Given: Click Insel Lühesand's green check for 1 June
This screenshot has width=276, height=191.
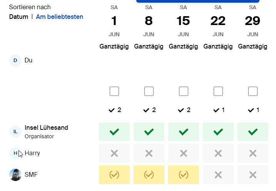Looking at the screenshot, I should pyautogui.click(x=114, y=132).
